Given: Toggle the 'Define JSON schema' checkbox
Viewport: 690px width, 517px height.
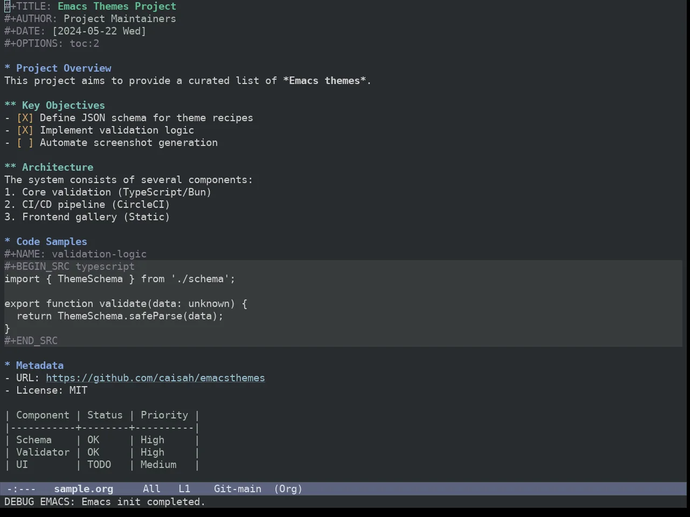Looking at the screenshot, I should (x=25, y=118).
